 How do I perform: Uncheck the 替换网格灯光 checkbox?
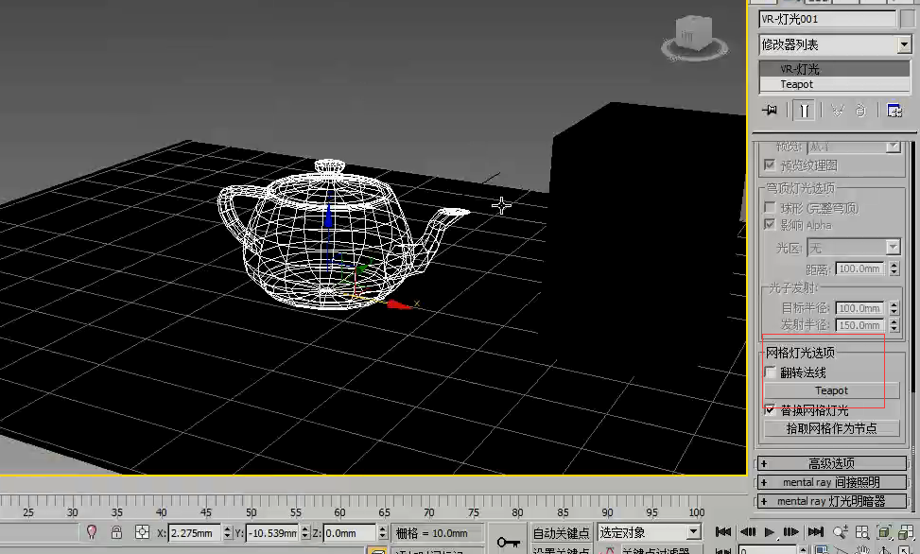[x=770, y=410]
